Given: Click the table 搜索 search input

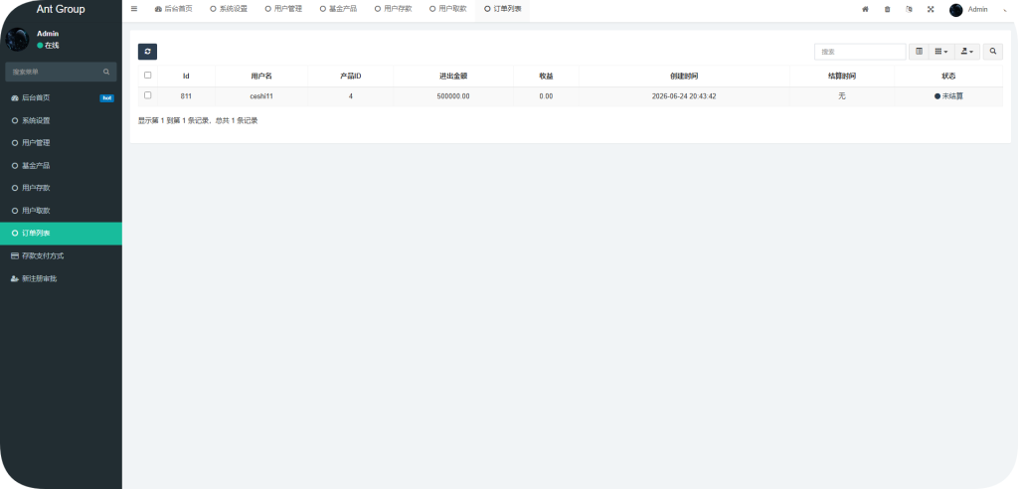Looking at the screenshot, I should point(860,52).
